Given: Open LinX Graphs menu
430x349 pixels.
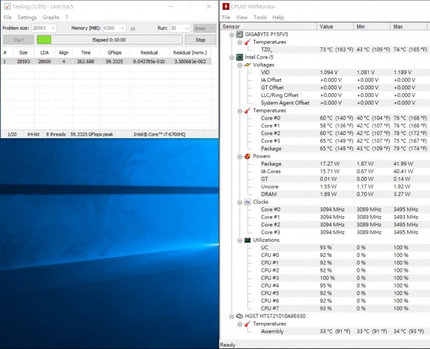Looking at the screenshot, I should [x=51, y=17].
